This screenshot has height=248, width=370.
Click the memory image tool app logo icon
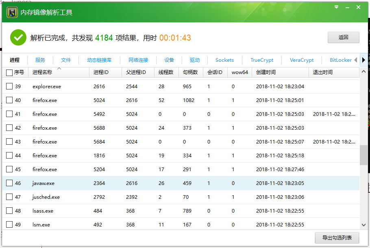(12, 12)
